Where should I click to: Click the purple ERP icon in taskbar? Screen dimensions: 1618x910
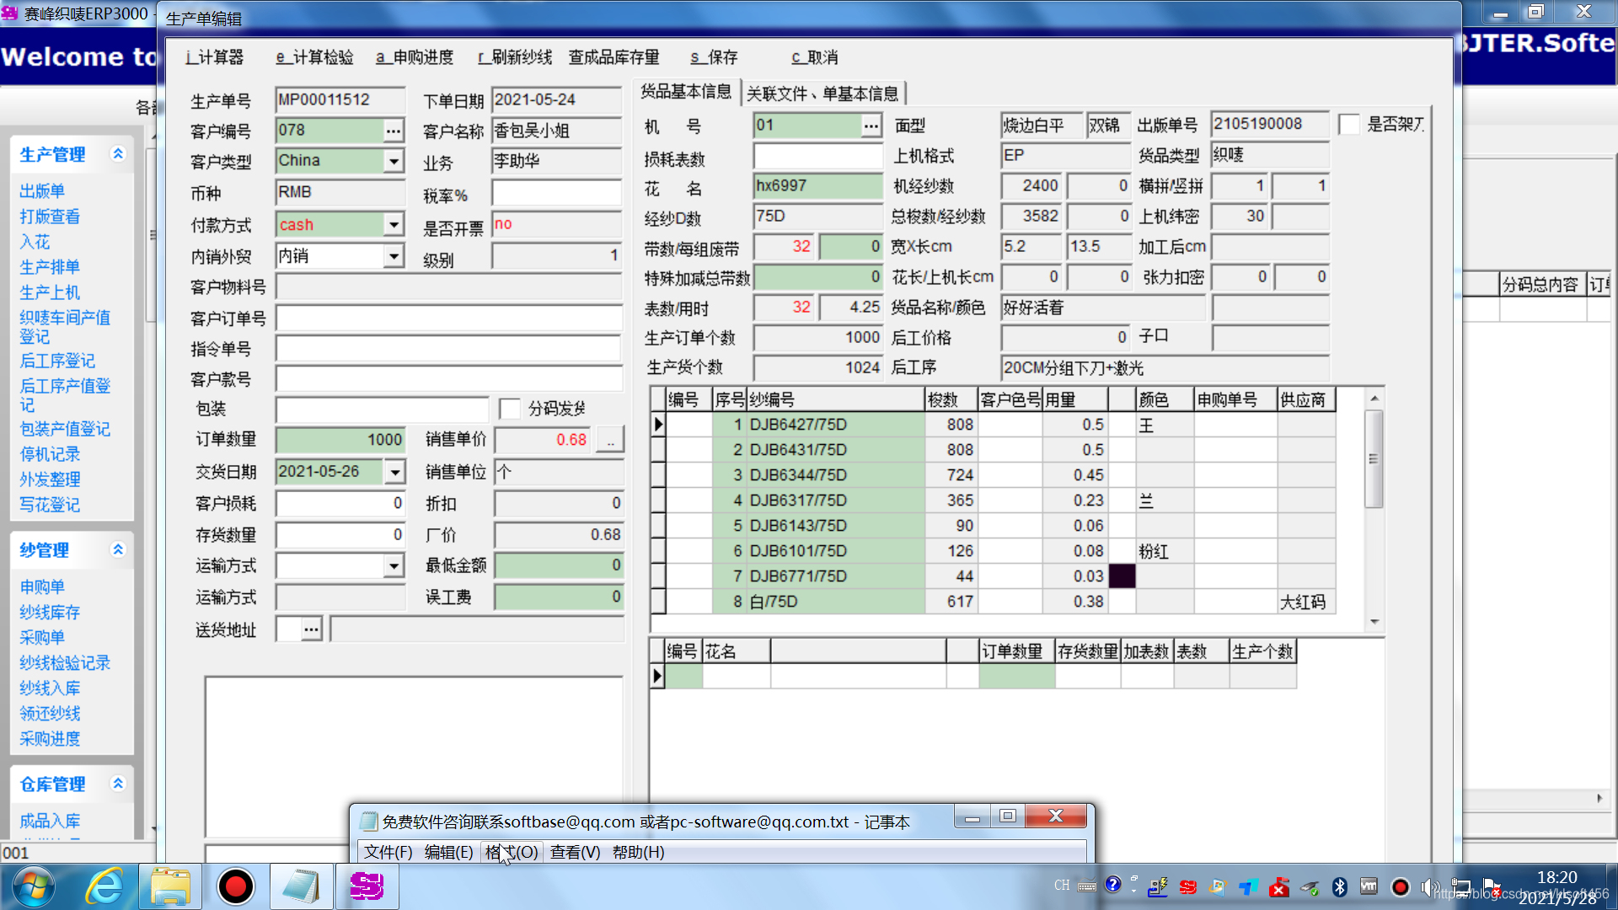[x=367, y=886]
